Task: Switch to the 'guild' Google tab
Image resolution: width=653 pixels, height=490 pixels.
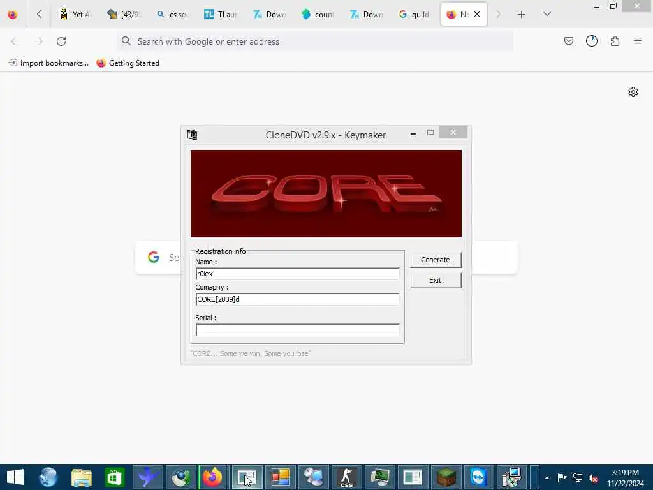Action: (x=415, y=15)
